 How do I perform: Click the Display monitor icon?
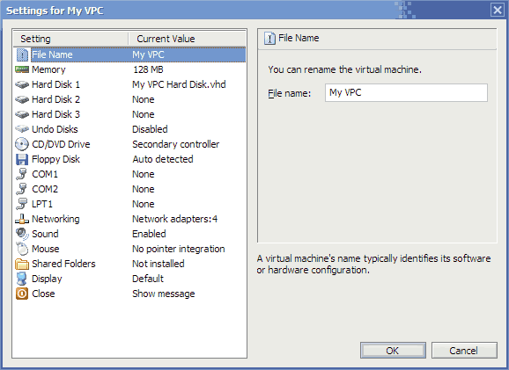click(x=22, y=279)
